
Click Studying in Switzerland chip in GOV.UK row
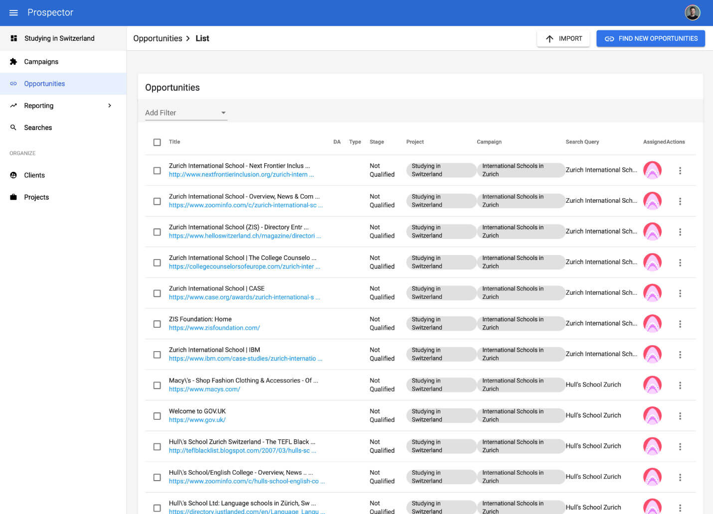pos(441,416)
